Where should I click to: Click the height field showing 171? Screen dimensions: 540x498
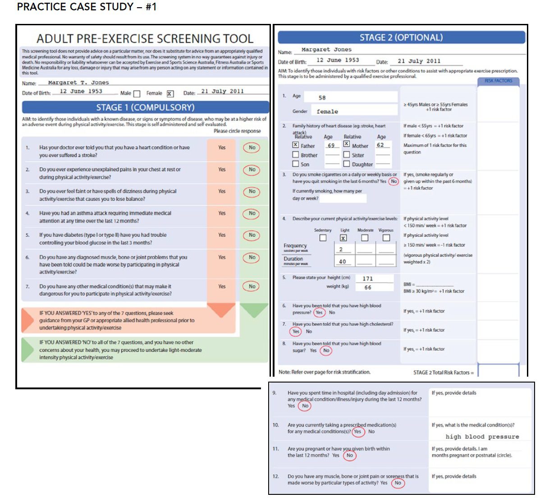[374, 278]
